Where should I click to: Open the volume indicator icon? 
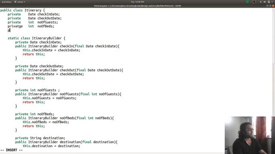click(x=265, y=2)
